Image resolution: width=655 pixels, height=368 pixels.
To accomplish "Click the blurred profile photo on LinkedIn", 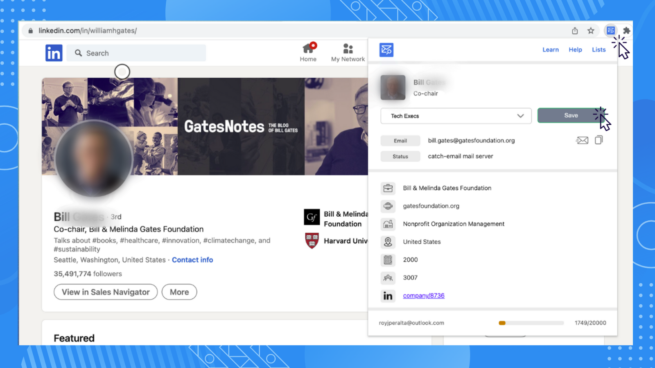I will pos(94,159).
